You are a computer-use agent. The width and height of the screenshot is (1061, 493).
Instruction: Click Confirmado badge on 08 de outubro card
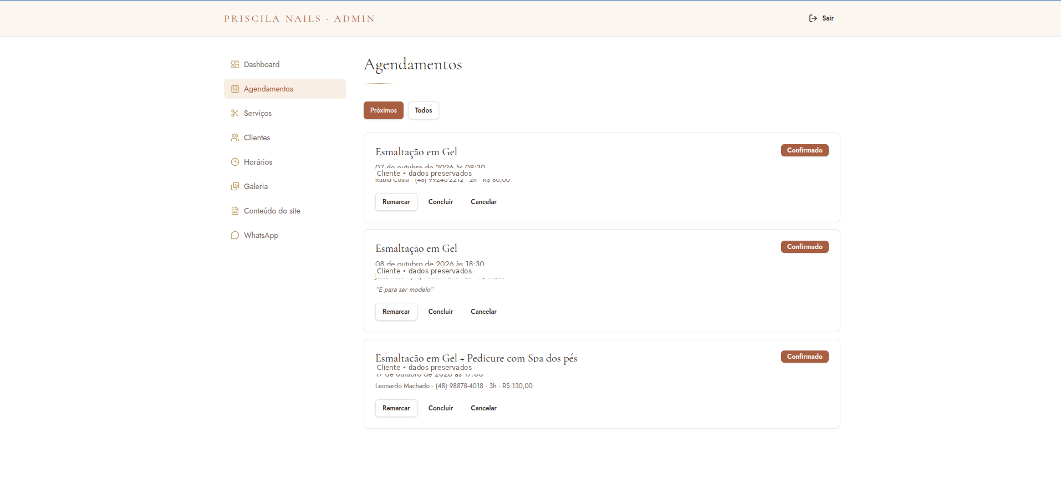[805, 247]
